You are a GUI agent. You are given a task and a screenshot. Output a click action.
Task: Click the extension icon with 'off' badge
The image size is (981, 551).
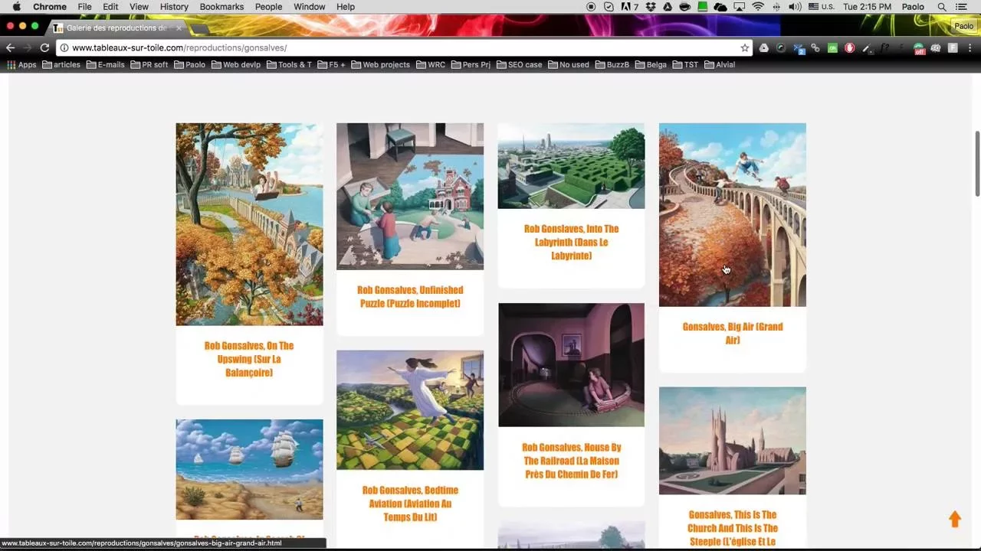920,48
